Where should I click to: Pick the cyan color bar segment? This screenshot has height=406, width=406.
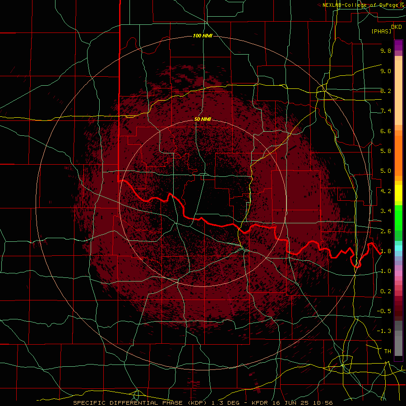coord(398,248)
